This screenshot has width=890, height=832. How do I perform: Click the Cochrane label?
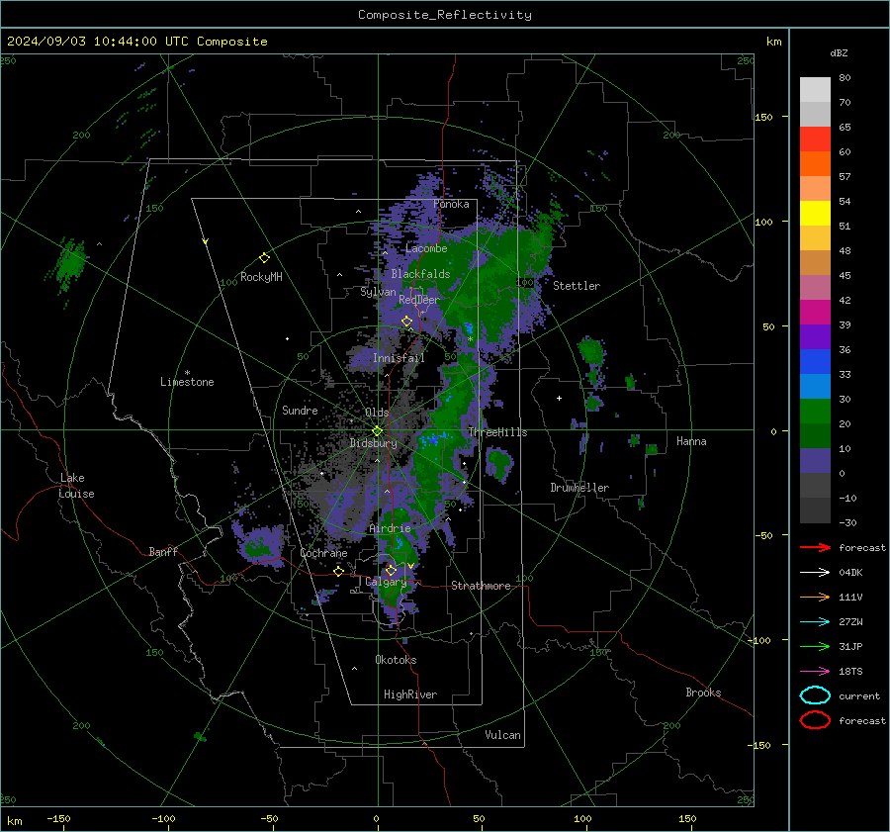(323, 553)
